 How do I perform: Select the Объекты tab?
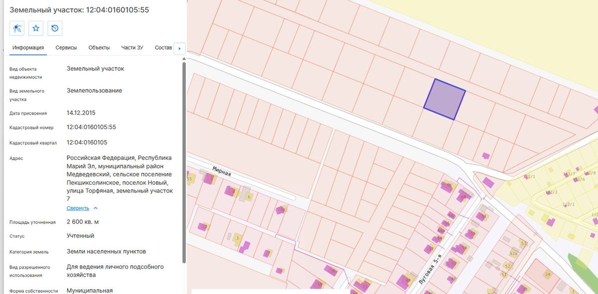click(x=99, y=48)
